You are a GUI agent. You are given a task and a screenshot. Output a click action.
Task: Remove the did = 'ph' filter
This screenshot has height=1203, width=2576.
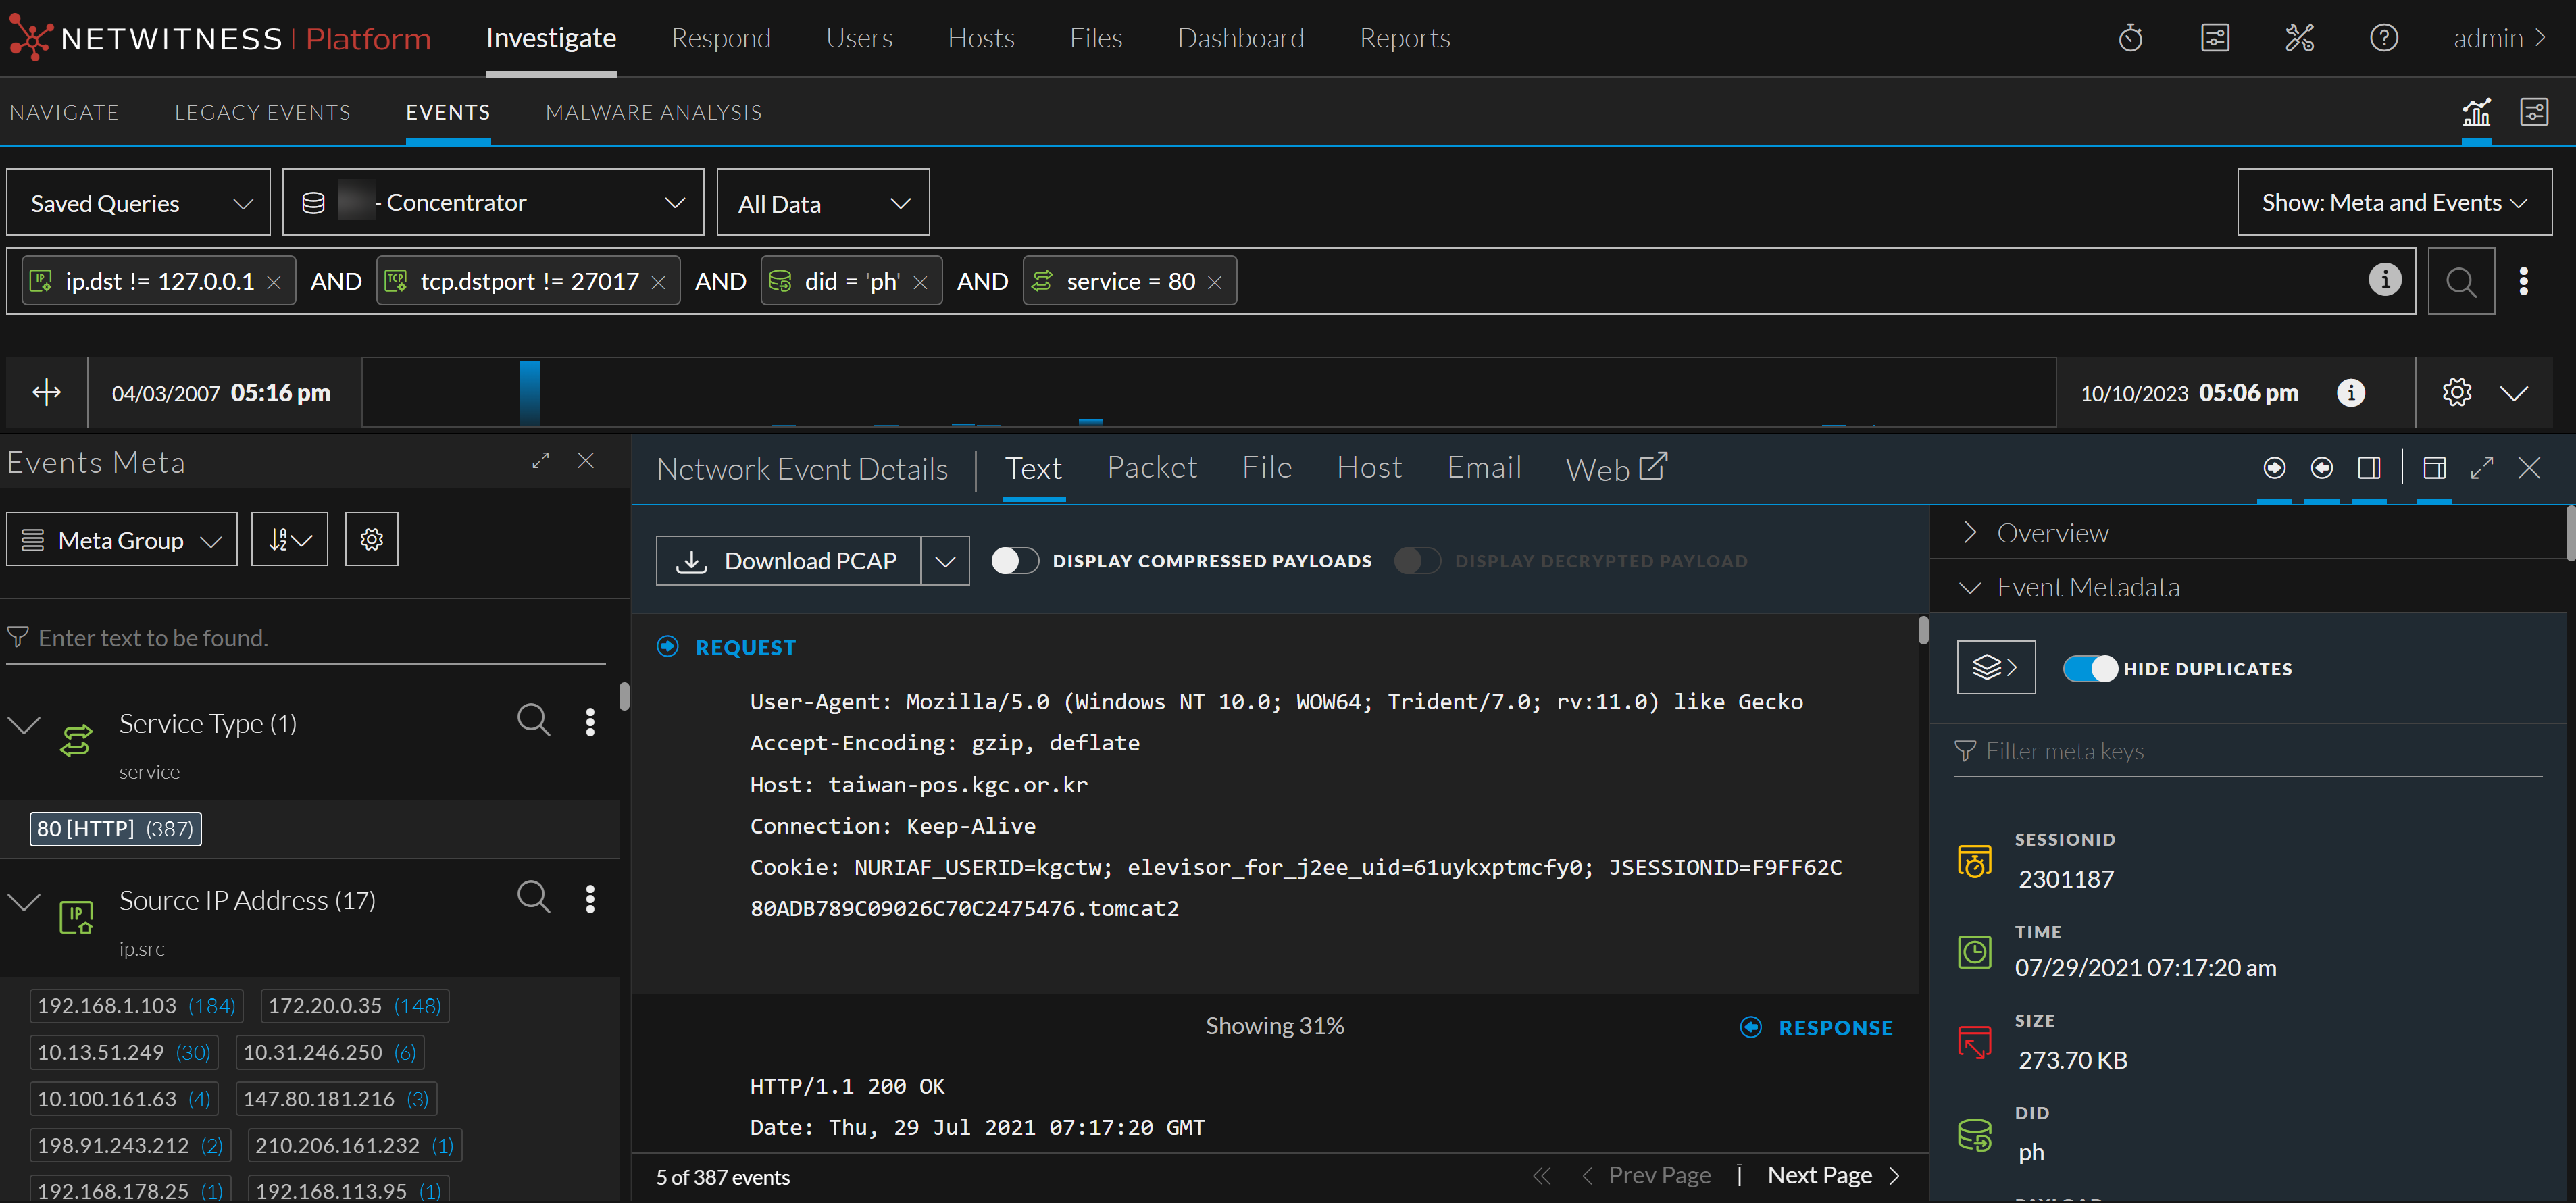coord(921,283)
